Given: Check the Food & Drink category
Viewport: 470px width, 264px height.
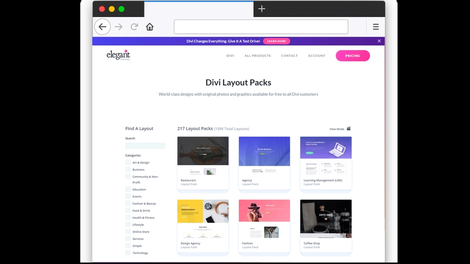Looking at the screenshot, I should click(128, 210).
